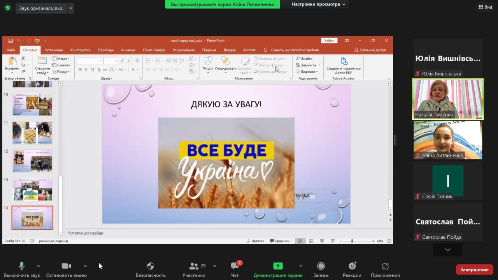Open the Chat panel icon
This screenshot has width=498, height=280.
coord(235,266)
